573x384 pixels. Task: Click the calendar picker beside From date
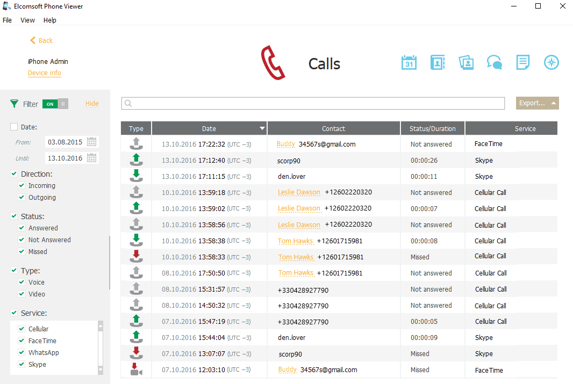pyautogui.click(x=92, y=142)
